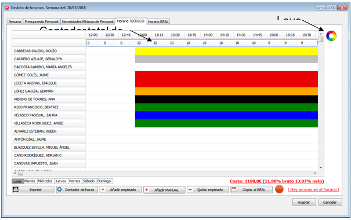Open the Presupuesto Personal tab
Screen dimensions: 351x220
(41, 21)
